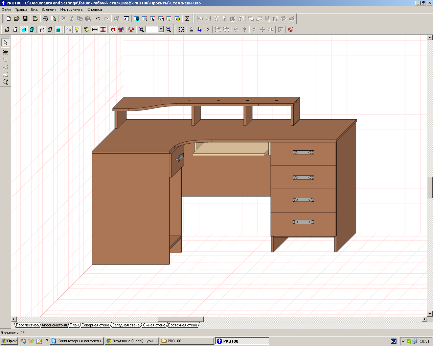Save the project with the floppy disk icon
The width and height of the screenshot is (433, 346).
(25, 19)
